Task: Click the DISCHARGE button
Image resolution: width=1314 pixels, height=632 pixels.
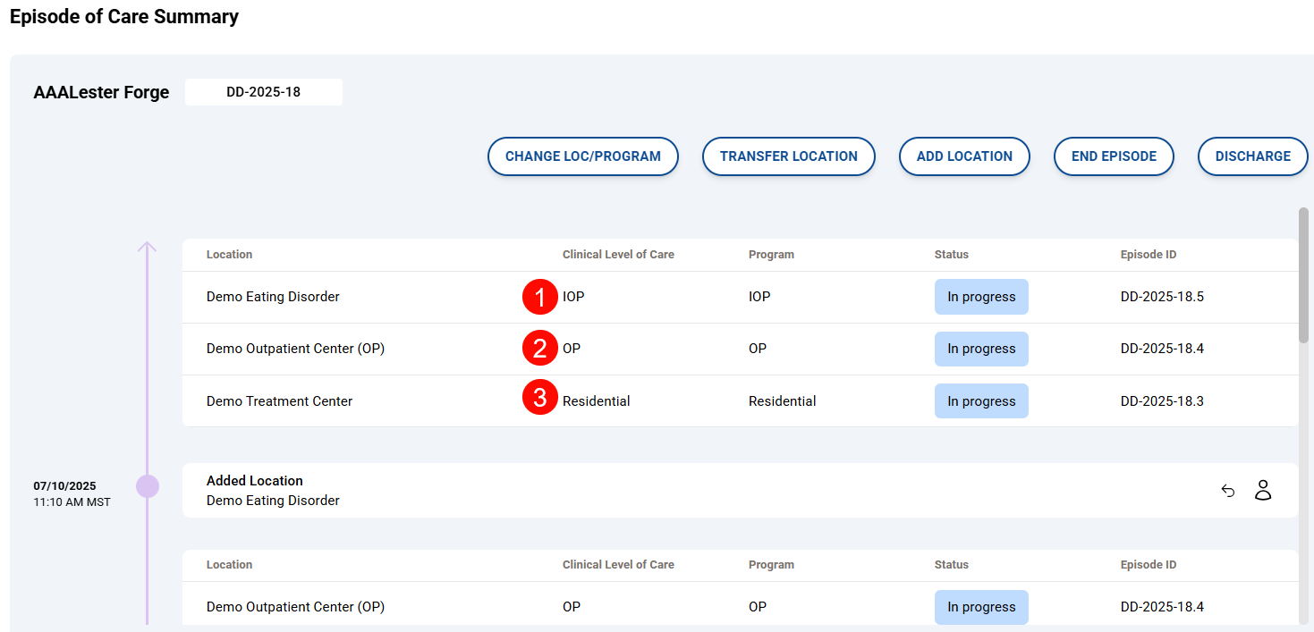Action: tap(1252, 156)
